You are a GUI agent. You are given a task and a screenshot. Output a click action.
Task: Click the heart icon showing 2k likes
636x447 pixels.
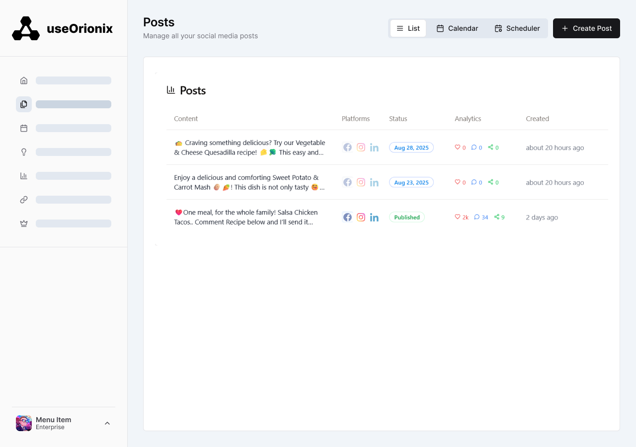pyautogui.click(x=457, y=217)
